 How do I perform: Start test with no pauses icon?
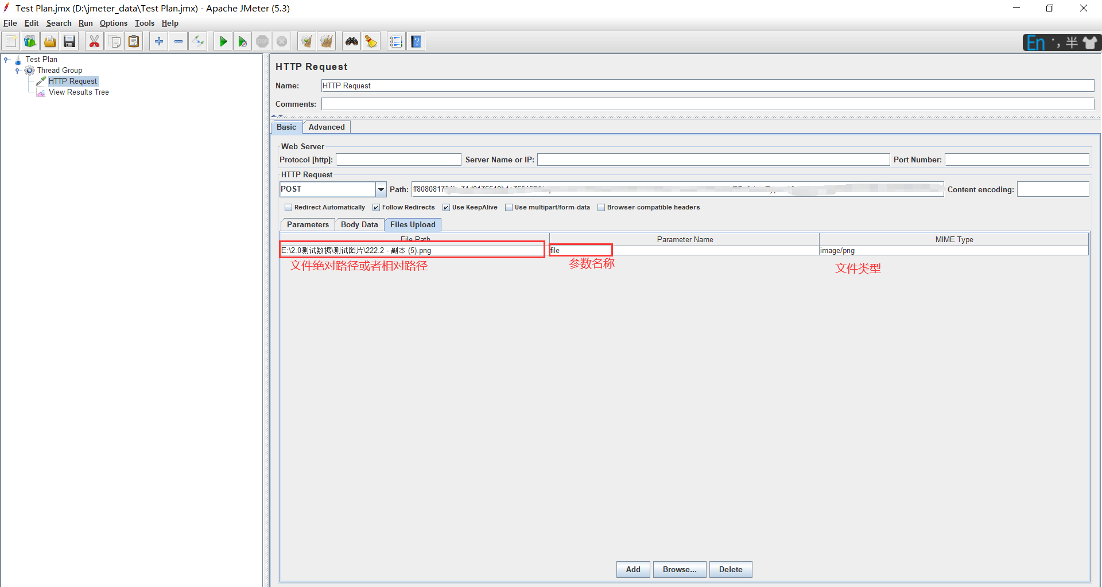pos(243,41)
